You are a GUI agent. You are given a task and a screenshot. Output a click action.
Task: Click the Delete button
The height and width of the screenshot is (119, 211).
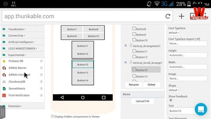(x=152, y=85)
